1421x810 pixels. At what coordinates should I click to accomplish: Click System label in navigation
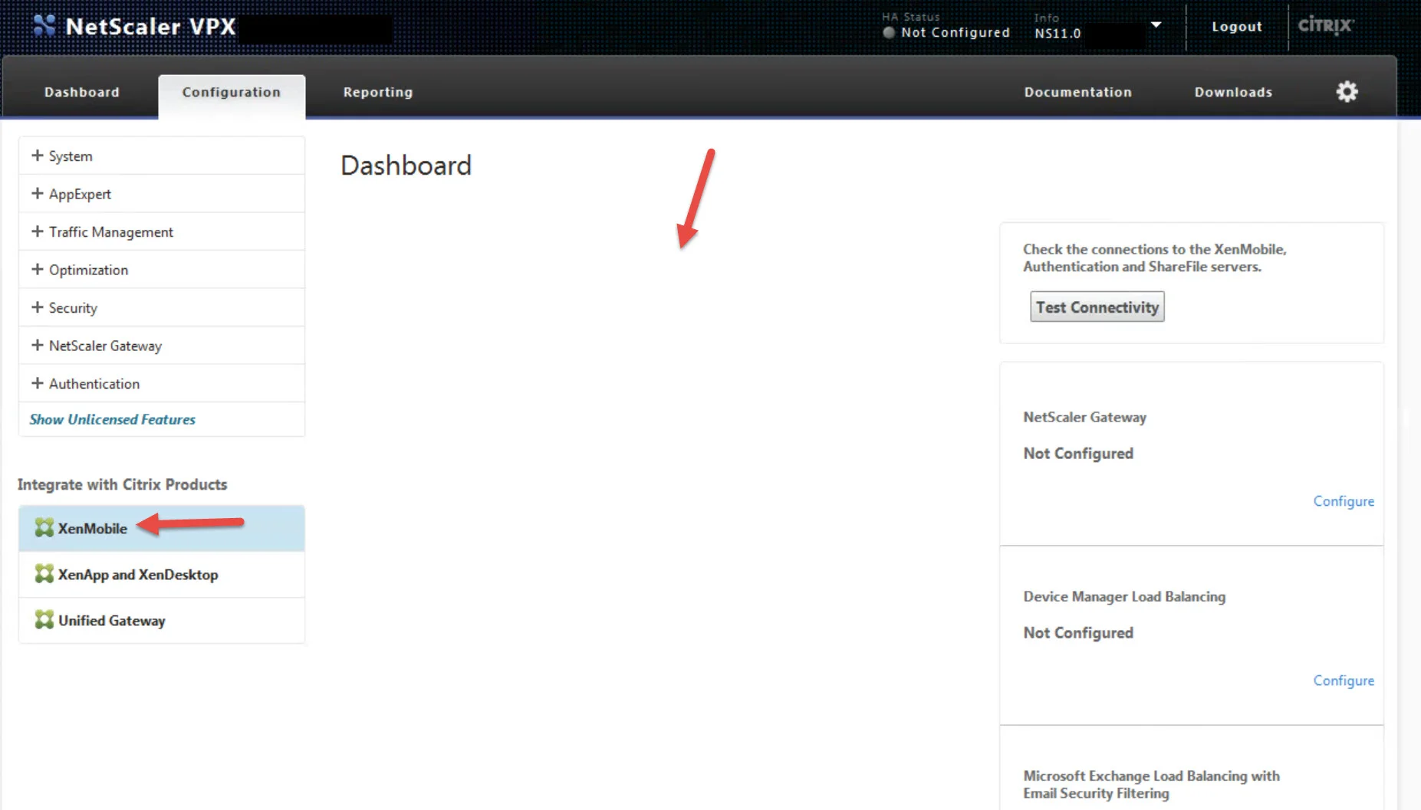71,156
